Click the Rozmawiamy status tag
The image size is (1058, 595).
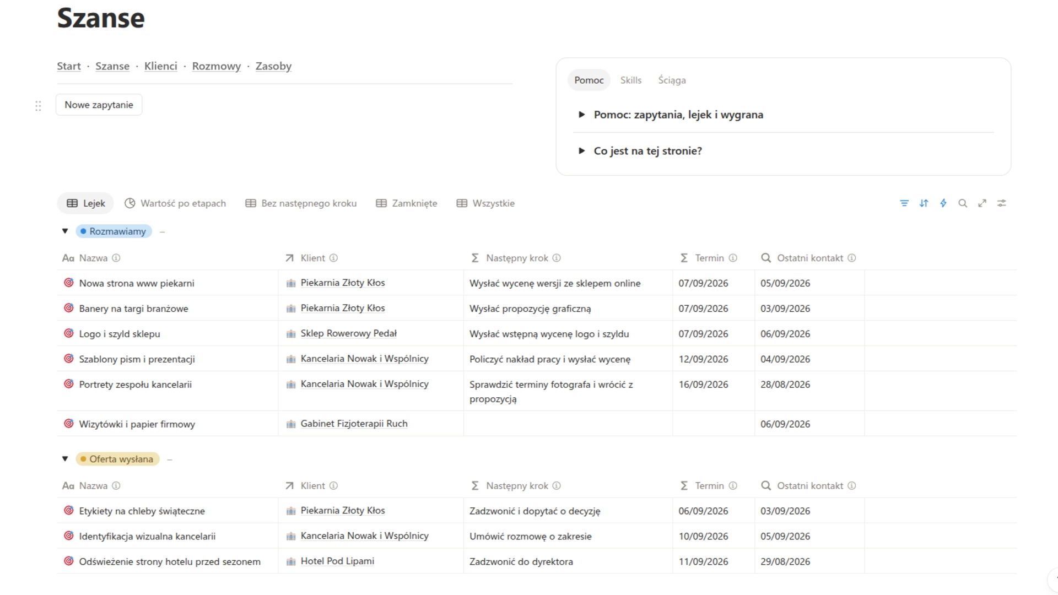(114, 231)
